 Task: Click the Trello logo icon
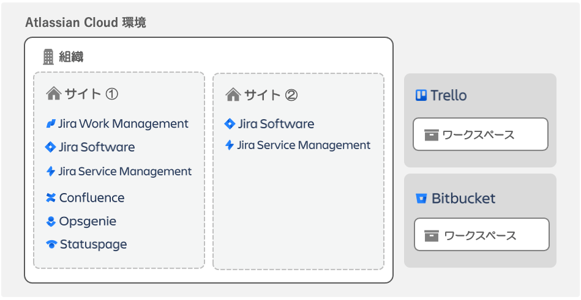(421, 95)
